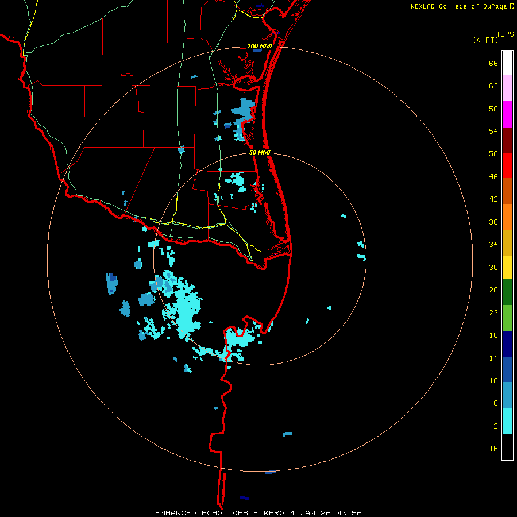The width and height of the screenshot is (517, 517).
Task: Click the TOPS legend title
Action: (x=505, y=34)
